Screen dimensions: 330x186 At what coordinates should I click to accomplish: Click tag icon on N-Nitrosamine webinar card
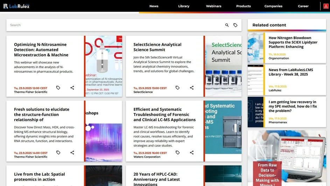click(x=58, y=88)
